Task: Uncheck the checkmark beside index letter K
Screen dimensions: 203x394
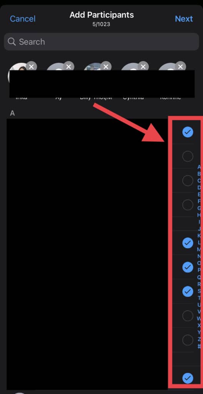Action: [188, 243]
